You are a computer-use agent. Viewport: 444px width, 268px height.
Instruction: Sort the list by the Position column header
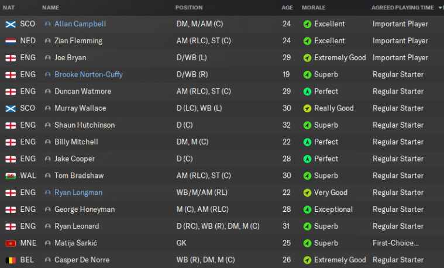[x=188, y=8]
